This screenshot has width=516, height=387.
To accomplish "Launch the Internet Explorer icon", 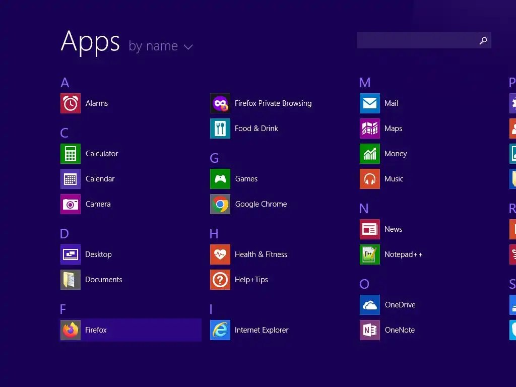I will point(220,330).
